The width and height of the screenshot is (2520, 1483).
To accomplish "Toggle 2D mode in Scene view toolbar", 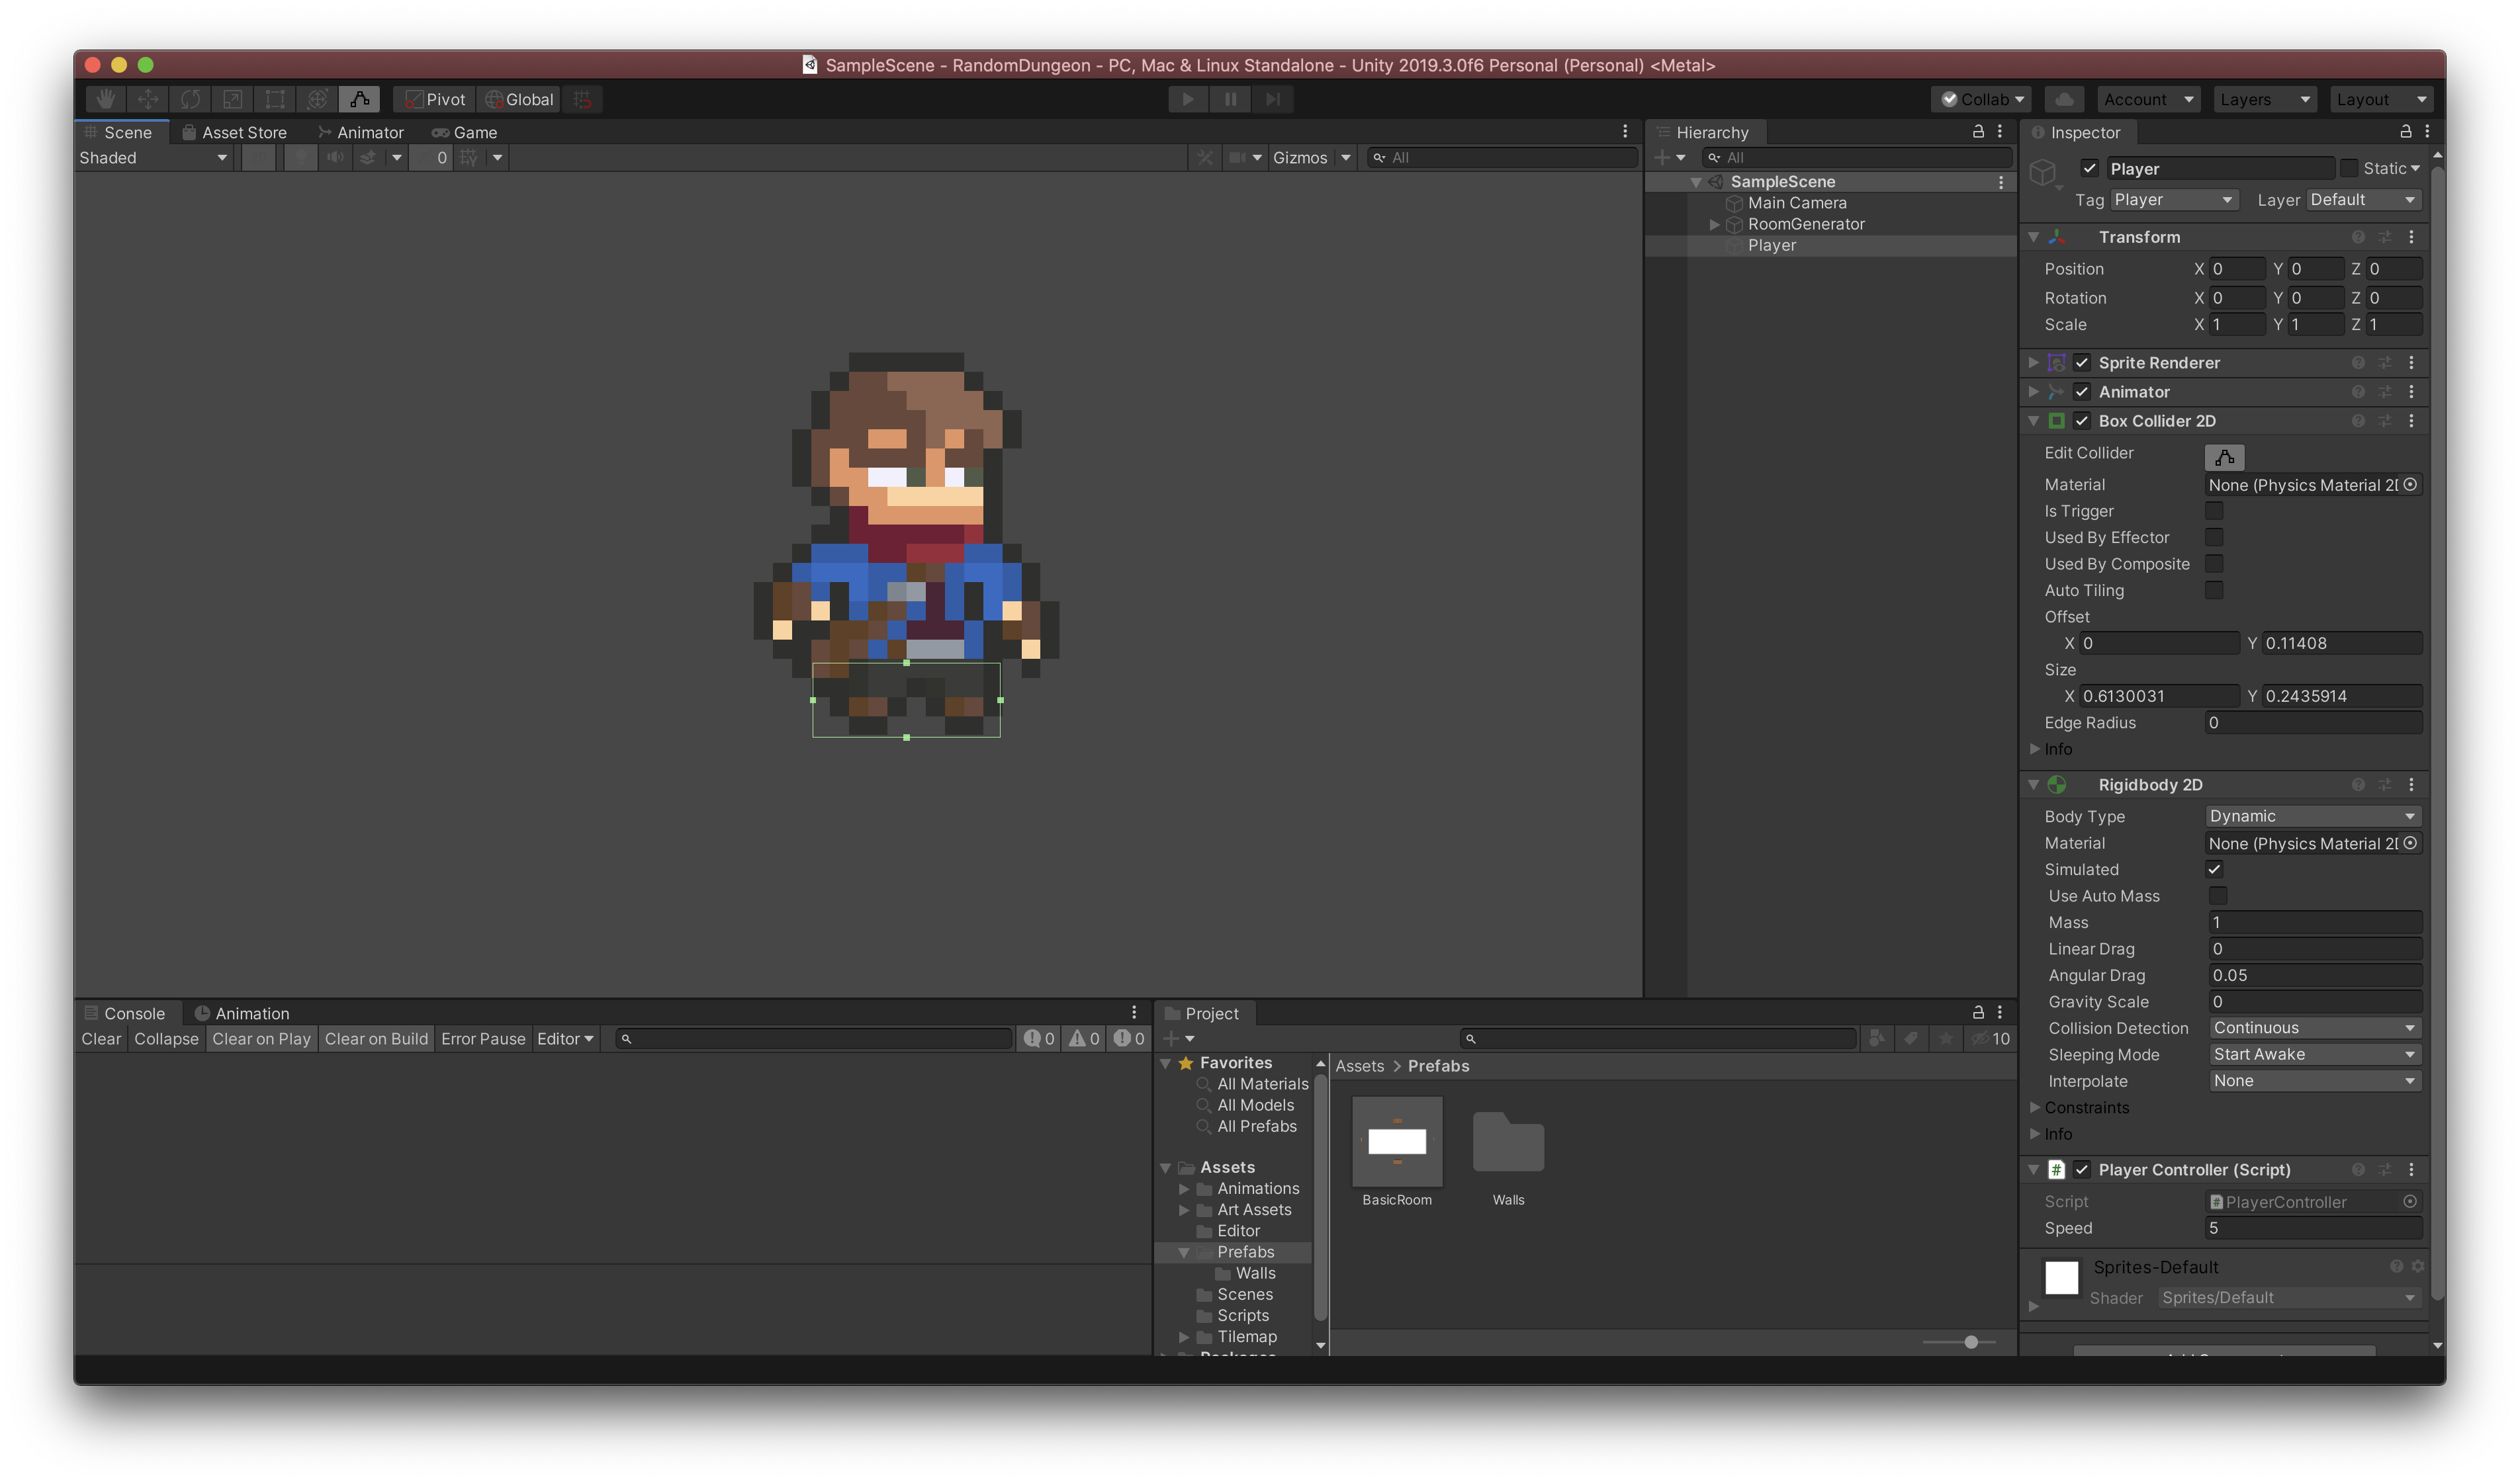I will coord(259,158).
